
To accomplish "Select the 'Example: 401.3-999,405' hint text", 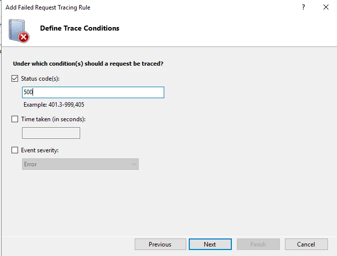I will pos(54,105).
